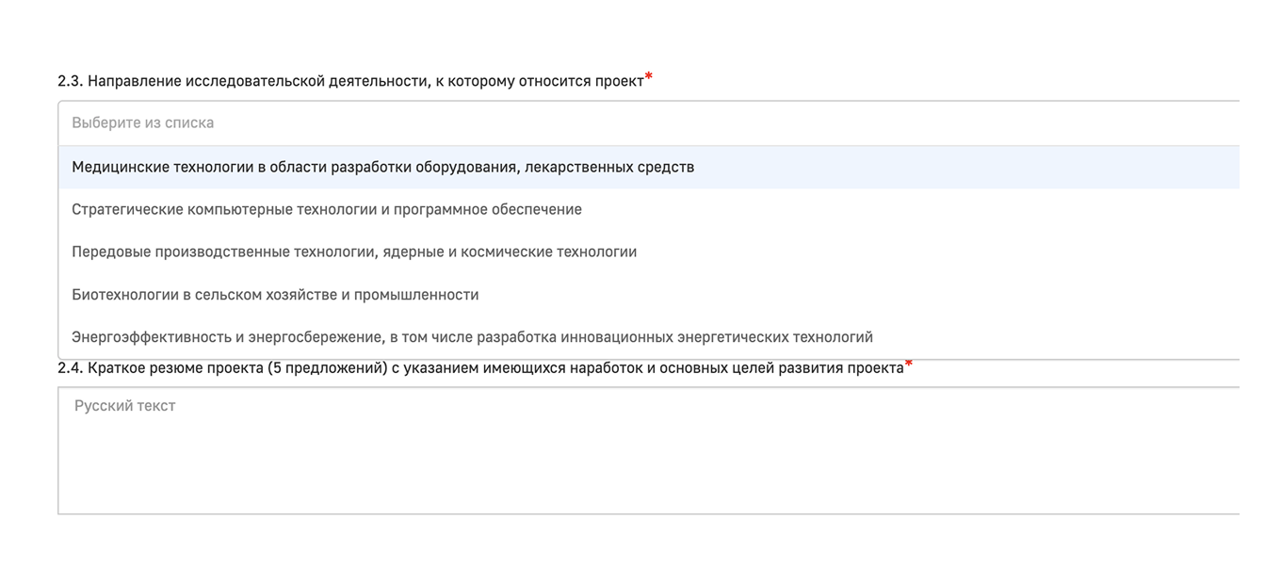This screenshot has height=584, width=1281.
Task: Select 'Энергоэффективность и энергосбережение' from the list
Action: tap(471, 335)
